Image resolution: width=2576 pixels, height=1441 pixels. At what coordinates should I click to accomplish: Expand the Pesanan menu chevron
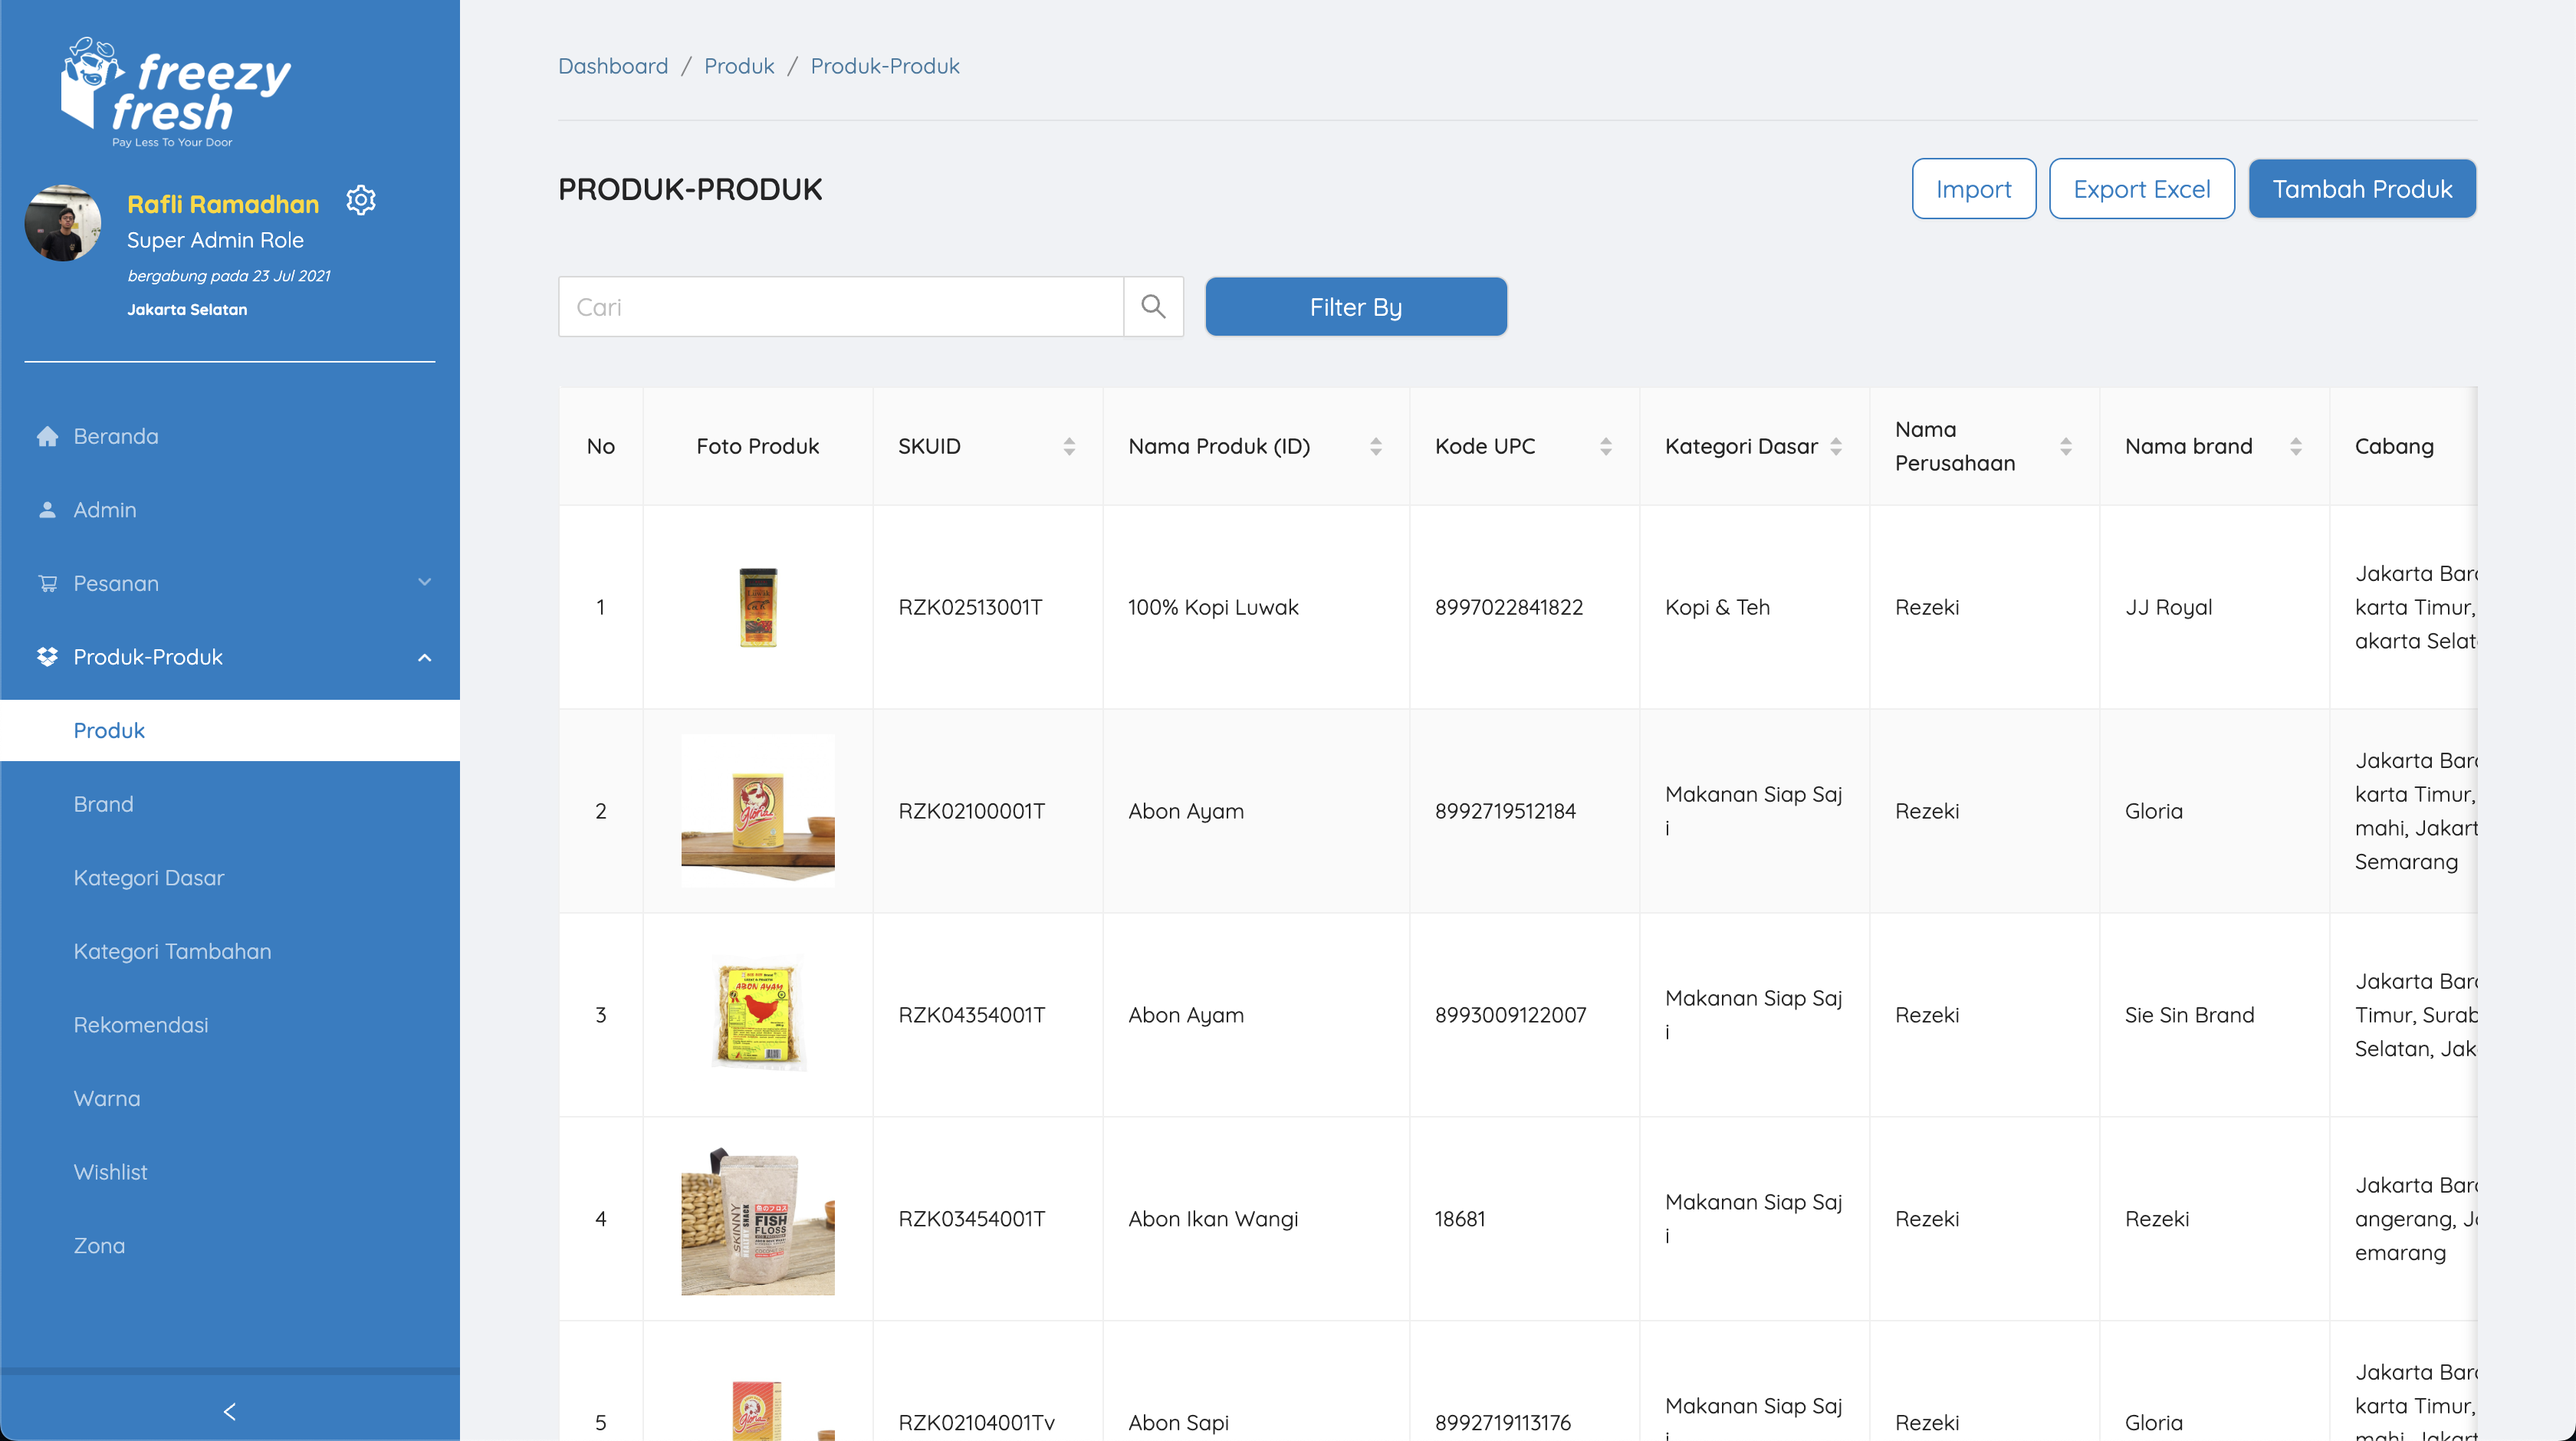[424, 583]
